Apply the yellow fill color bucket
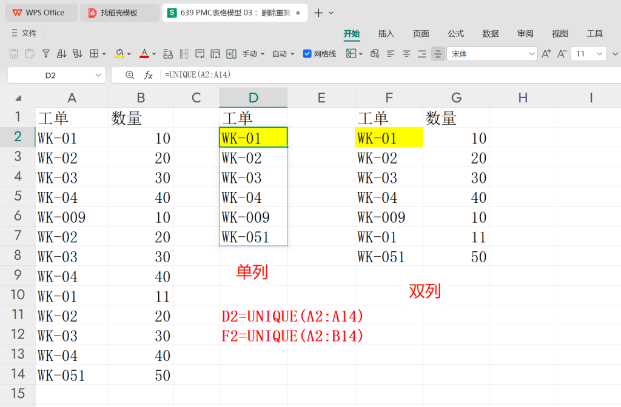This screenshot has width=621, height=407. click(119, 54)
